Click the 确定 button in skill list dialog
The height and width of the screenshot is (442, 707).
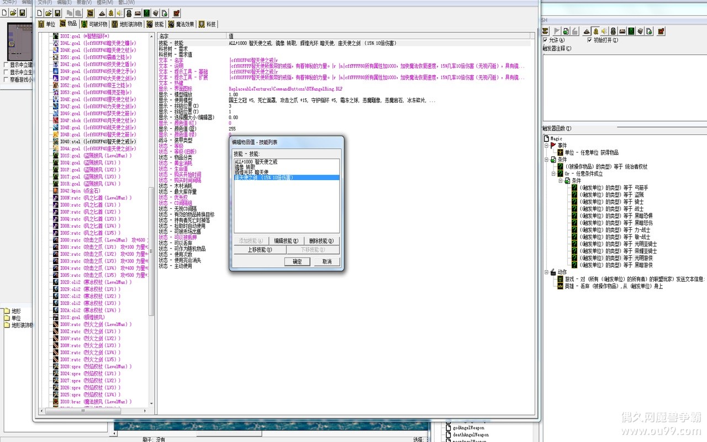(297, 261)
